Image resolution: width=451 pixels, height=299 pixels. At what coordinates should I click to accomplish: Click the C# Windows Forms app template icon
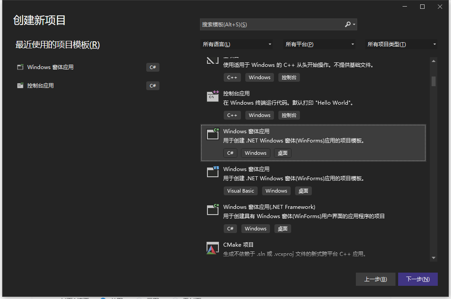coord(213,134)
